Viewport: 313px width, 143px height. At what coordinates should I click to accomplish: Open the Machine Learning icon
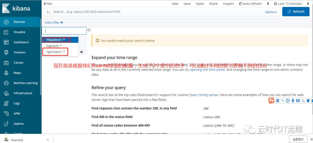(x=6, y=83)
